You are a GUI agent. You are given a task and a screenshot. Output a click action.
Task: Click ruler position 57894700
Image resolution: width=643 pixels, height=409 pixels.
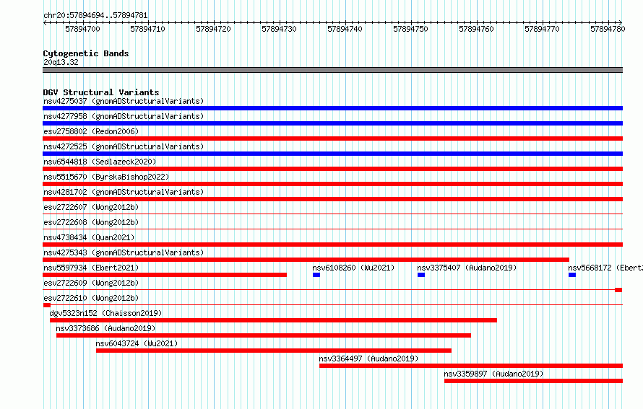pyautogui.click(x=82, y=29)
